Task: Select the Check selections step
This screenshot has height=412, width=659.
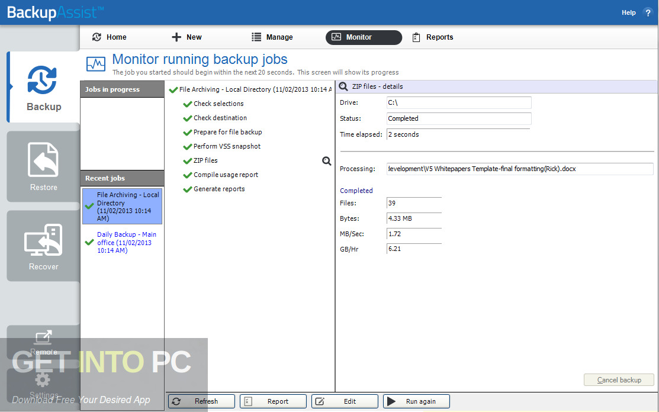Action: (x=218, y=104)
